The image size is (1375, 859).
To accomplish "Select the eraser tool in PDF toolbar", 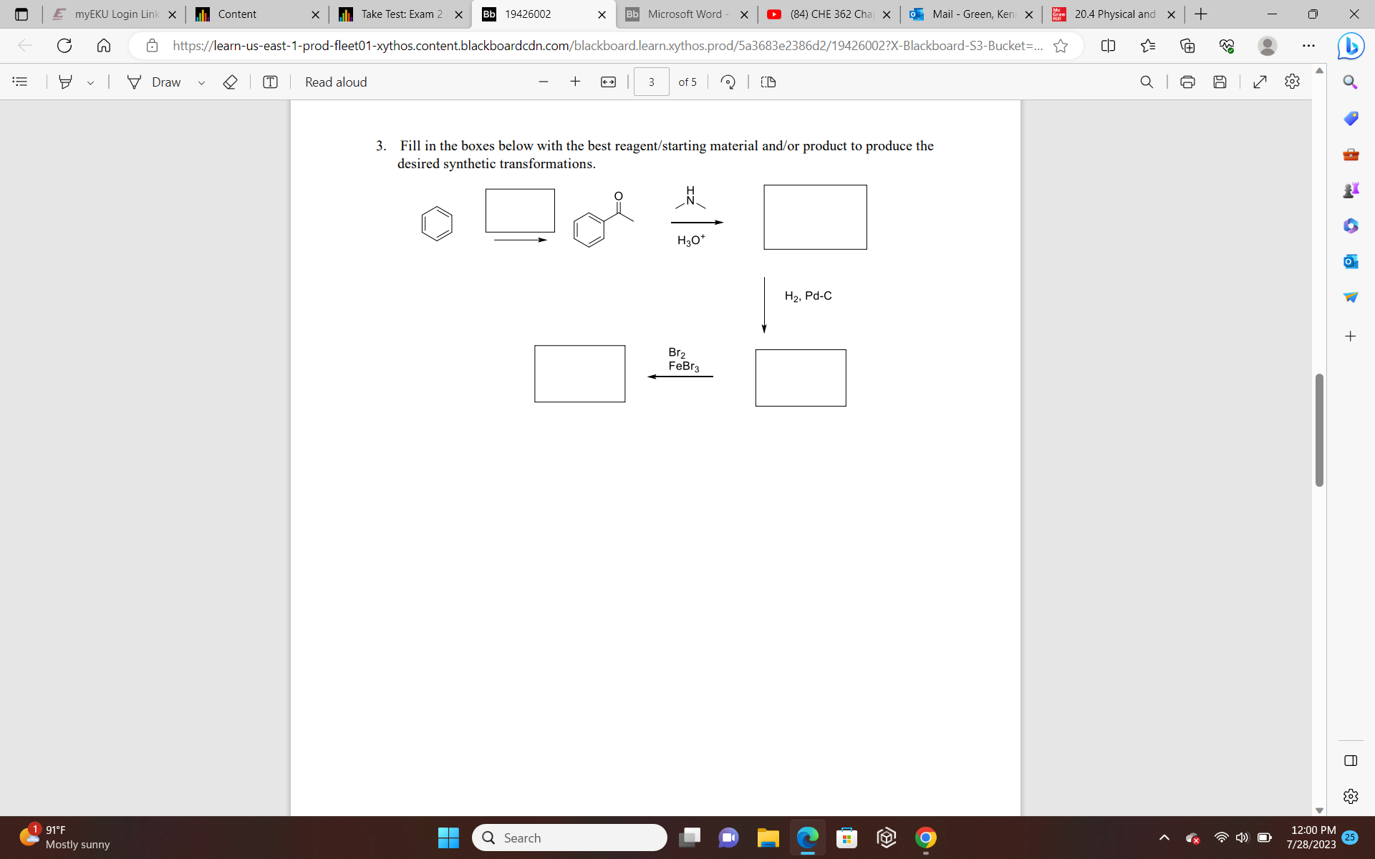I will point(230,82).
